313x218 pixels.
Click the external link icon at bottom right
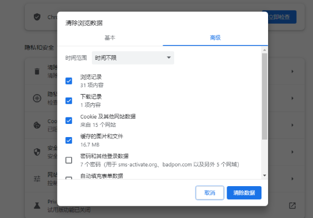click(x=292, y=205)
